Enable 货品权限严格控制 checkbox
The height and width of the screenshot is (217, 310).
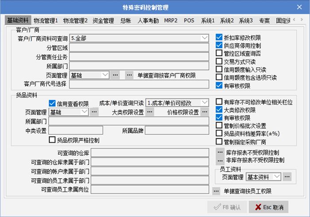tap(52, 140)
